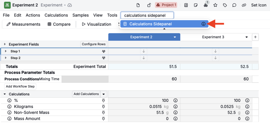The width and height of the screenshot is (270, 131).
Task: Click workflow icon on Step 2 row
Action: tap(103, 58)
